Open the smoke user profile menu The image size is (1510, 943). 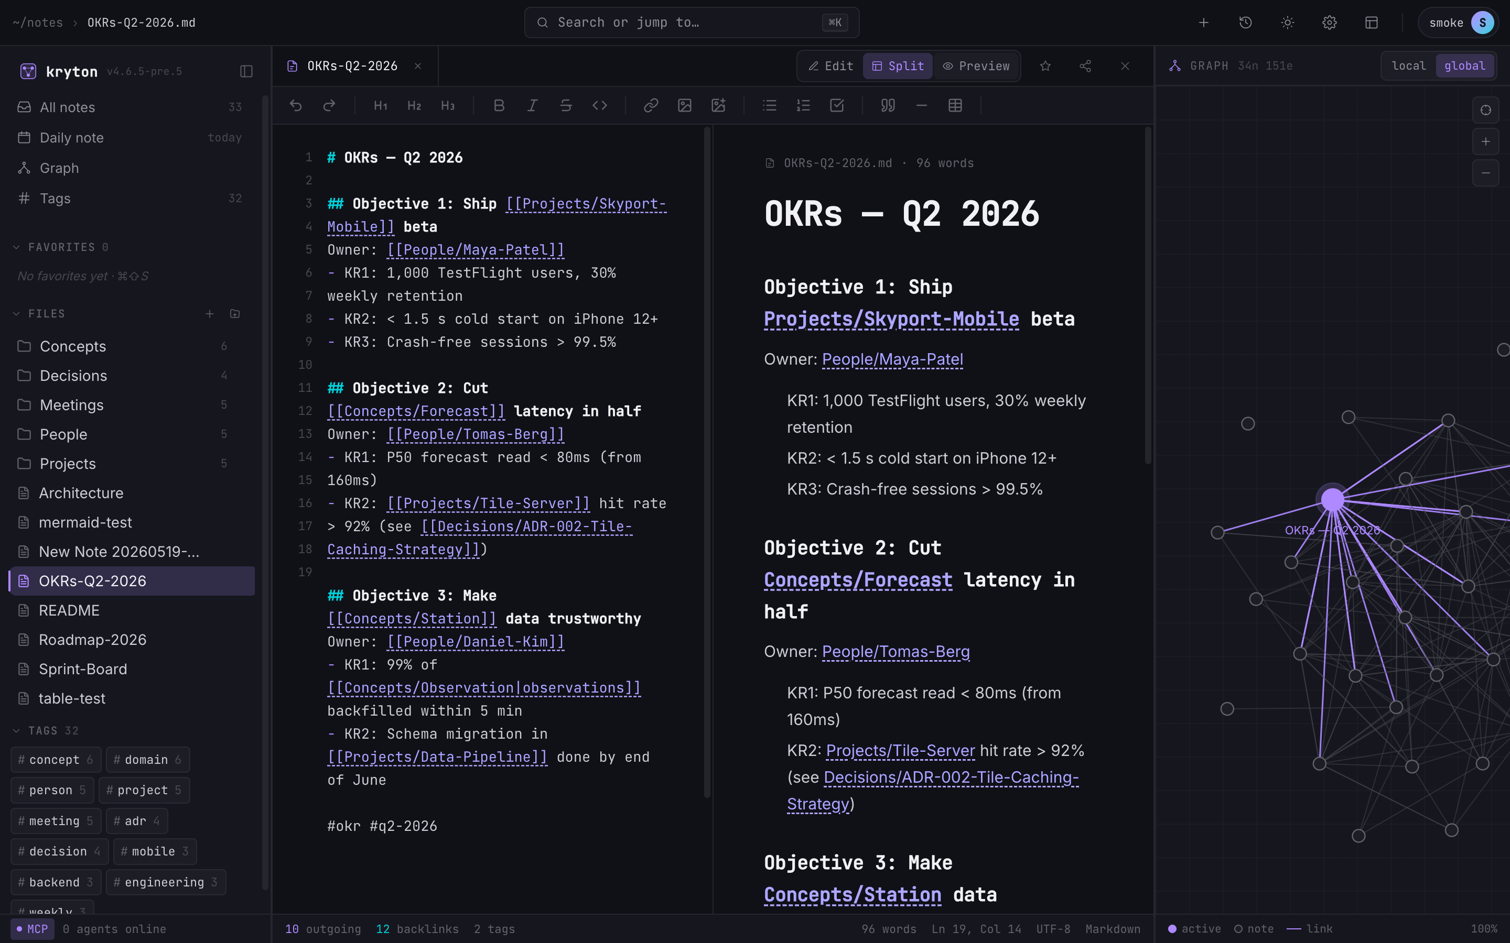coord(1458,23)
